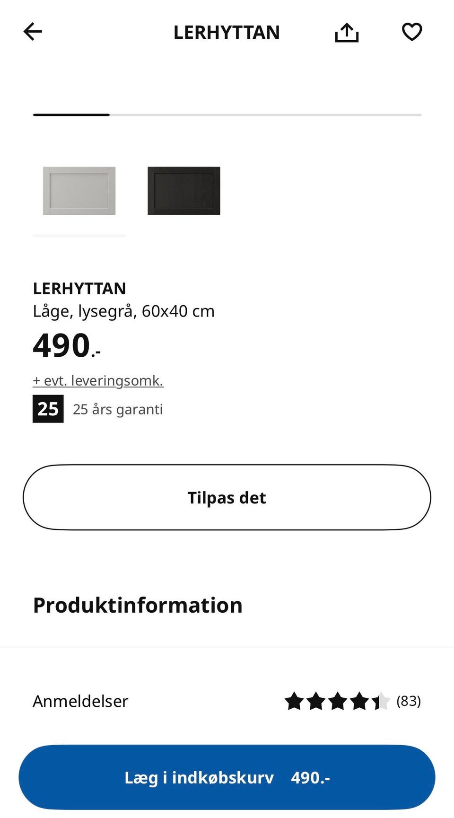Click the image carousel progress bar

(227, 115)
